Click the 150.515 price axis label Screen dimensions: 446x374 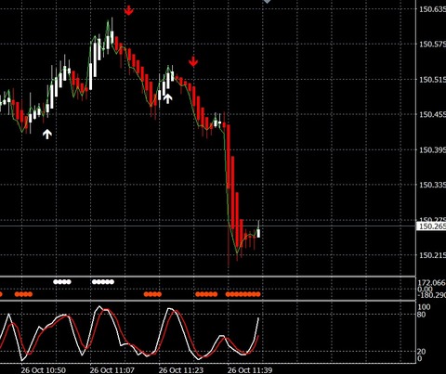point(432,80)
